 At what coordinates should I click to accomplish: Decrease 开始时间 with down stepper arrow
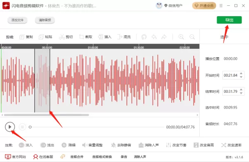click(241, 77)
